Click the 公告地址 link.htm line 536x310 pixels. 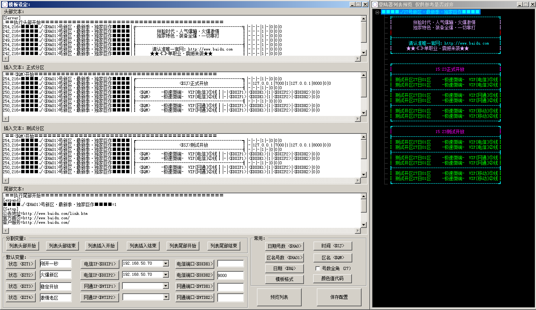[45, 213]
